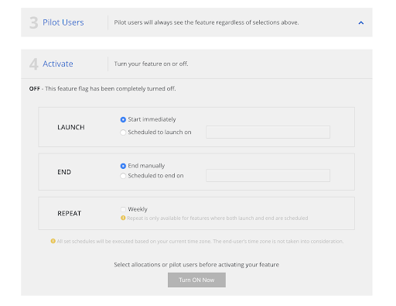Click the warning icon beside the repeat availability note
Screen dimensions: 396x306
tap(123, 218)
